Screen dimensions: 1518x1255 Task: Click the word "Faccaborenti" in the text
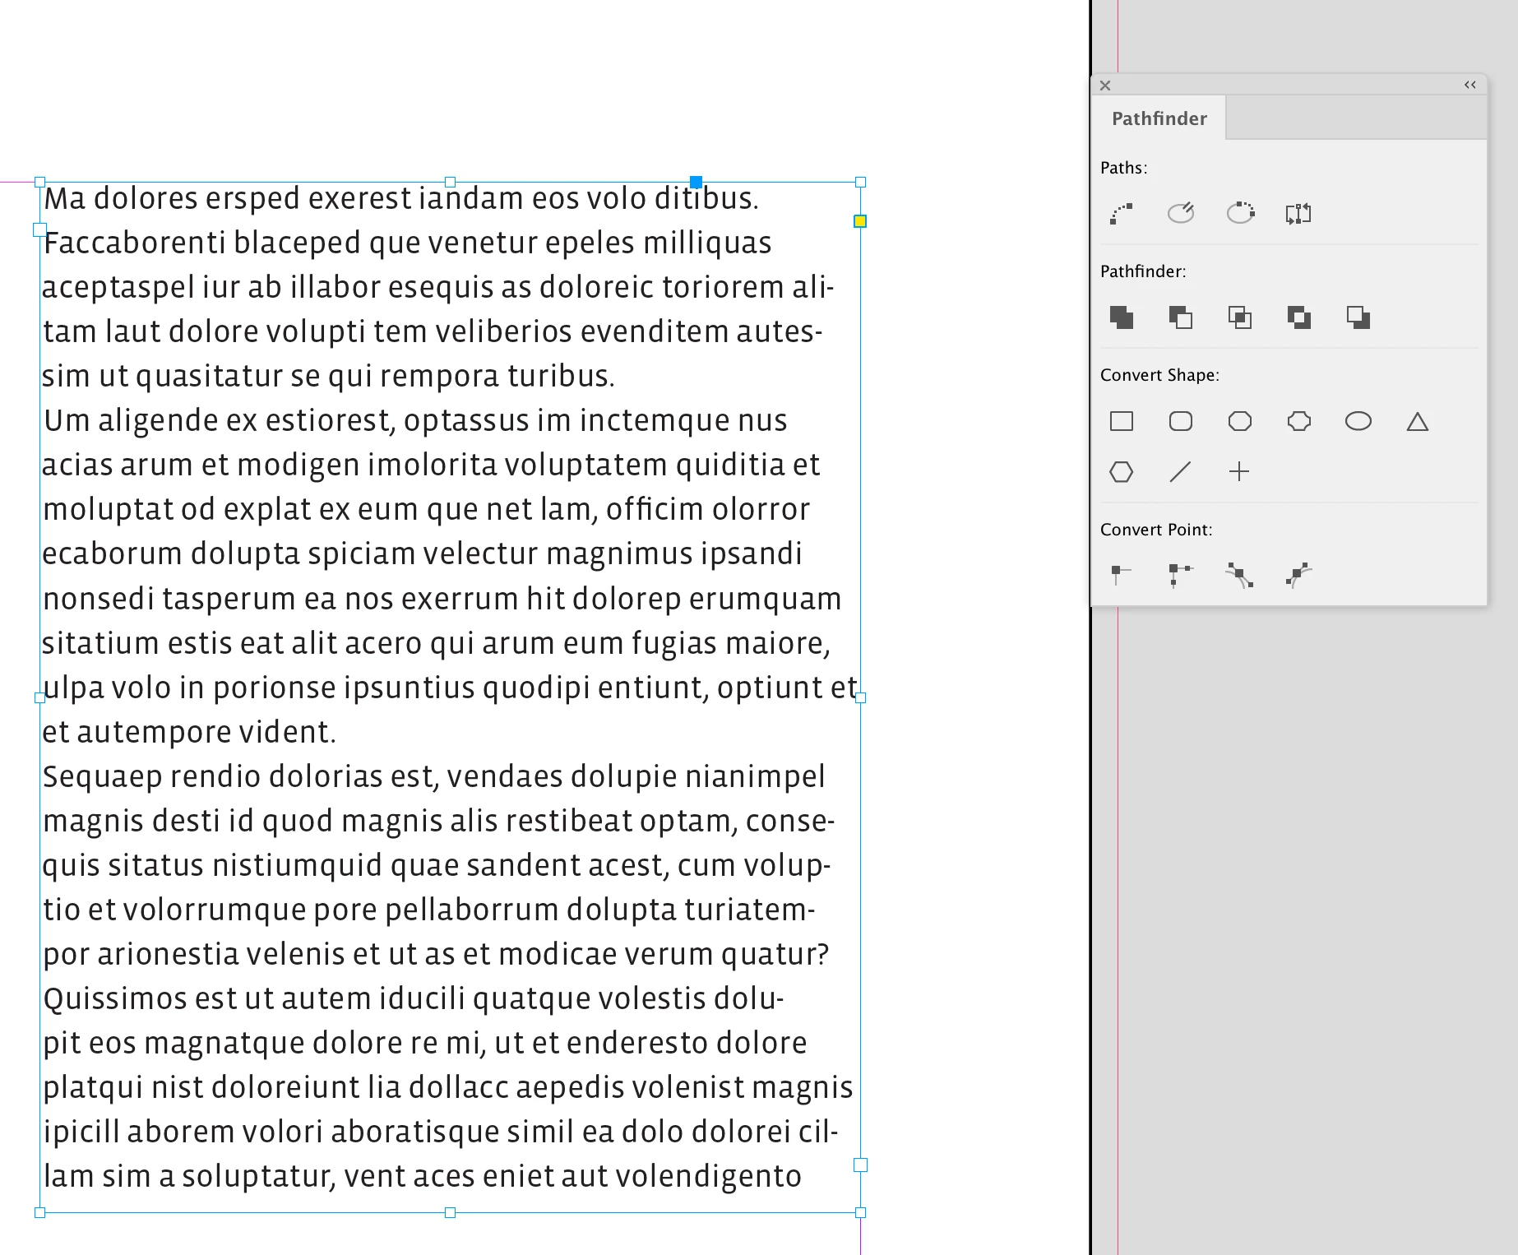point(135,243)
